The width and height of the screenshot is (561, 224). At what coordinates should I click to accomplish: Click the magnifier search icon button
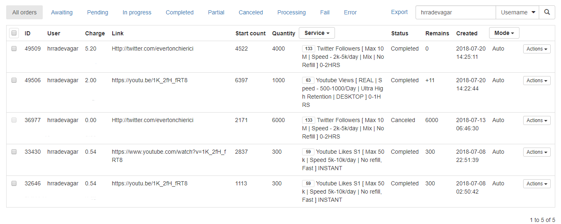pyautogui.click(x=547, y=12)
